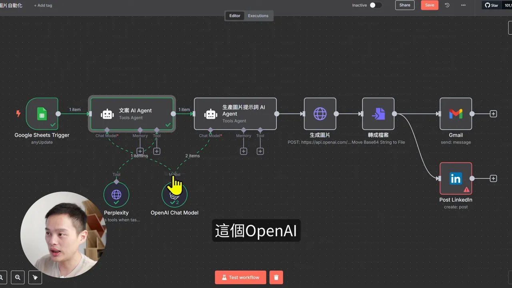Click the Share button

[x=405, y=5]
